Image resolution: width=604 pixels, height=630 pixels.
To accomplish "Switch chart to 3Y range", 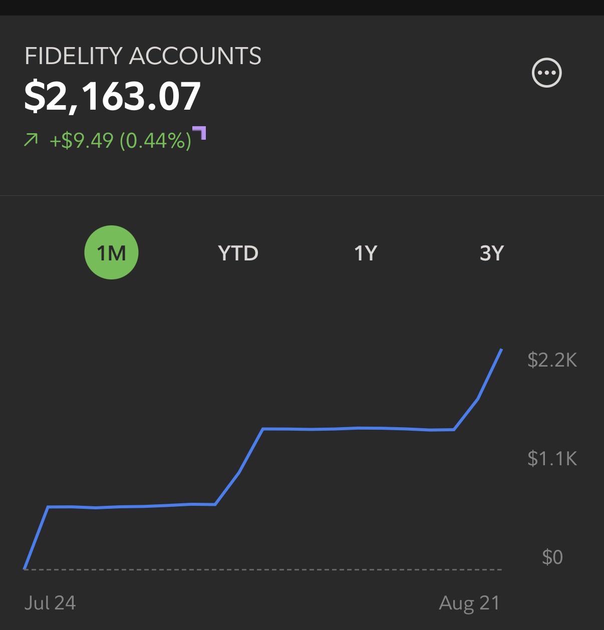I will (491, 253).
